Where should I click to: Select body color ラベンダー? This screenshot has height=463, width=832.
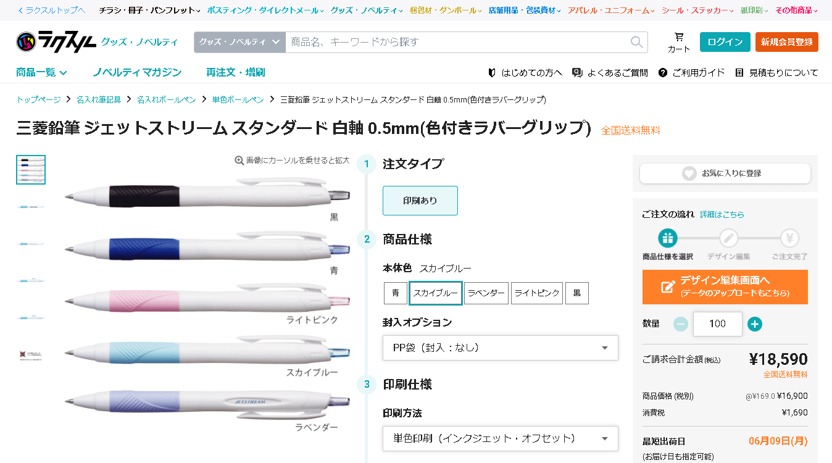(486, 293)
